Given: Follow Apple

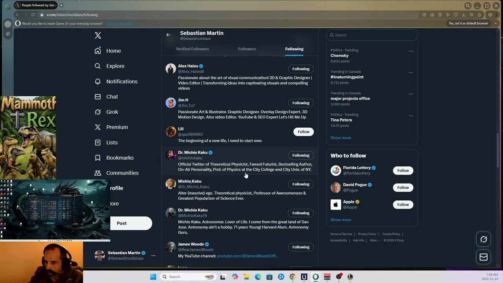Looking at the screenshot, I should (403, 204).
